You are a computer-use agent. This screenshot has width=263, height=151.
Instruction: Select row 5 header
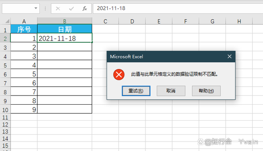coord(5,64)
